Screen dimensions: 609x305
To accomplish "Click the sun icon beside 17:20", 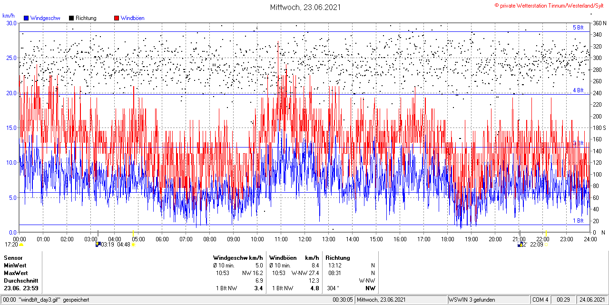I will 21,245.
